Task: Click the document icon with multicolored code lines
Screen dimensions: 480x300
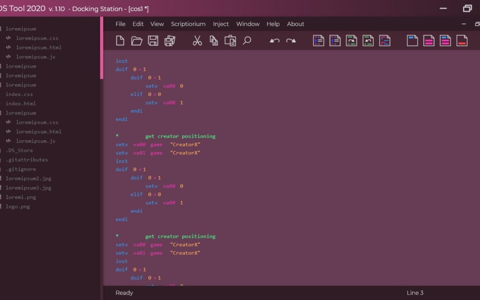Action: [384, 40]
